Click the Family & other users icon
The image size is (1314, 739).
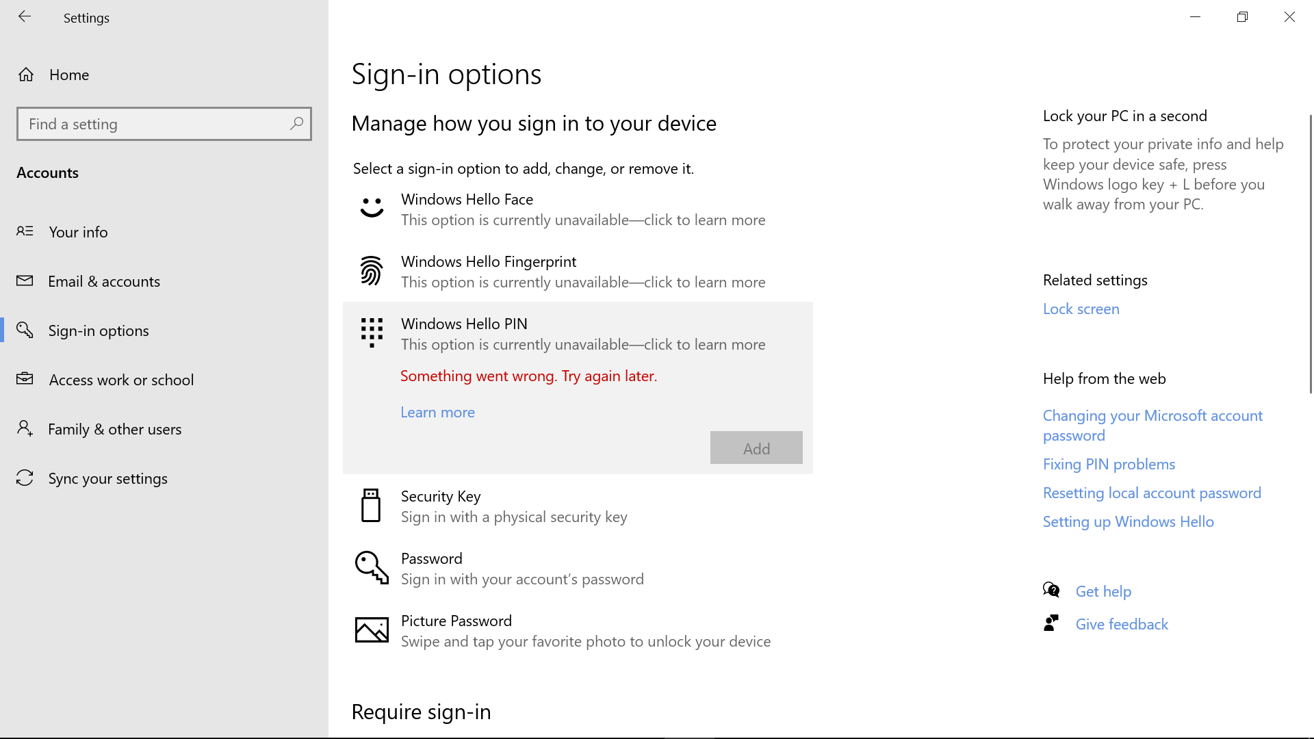click(x=25, y=428)
